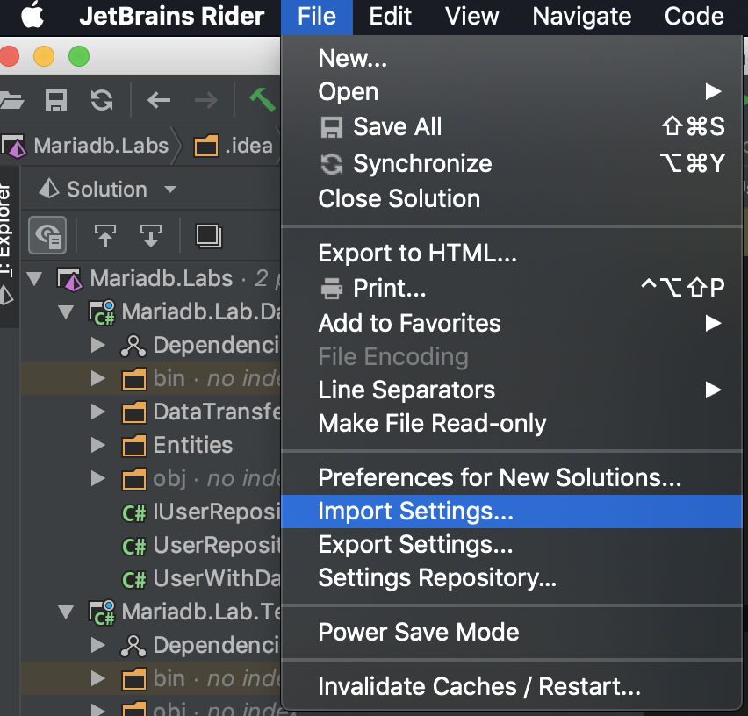Screen dimensions: 748x716
Task: Select Import Settings... from File menu
Action: click(x=415, y=512)
